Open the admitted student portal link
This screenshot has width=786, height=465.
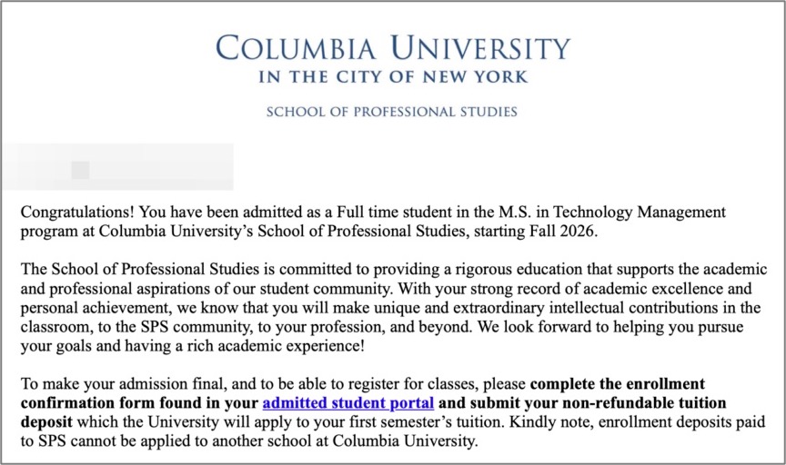[x=348, y=402]
